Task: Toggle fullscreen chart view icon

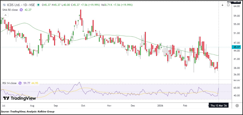Action: click(228, 5)
